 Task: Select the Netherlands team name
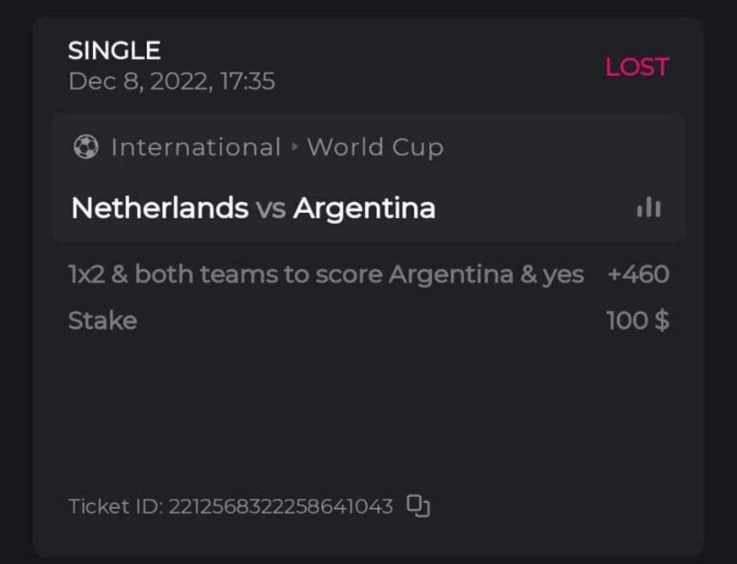point(159,208)
